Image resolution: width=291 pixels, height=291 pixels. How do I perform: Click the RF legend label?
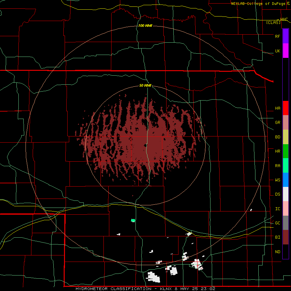[277, 36]
